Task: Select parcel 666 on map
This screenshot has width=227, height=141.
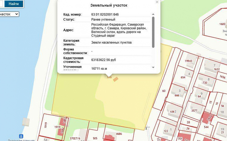Action: click(177, 95)
